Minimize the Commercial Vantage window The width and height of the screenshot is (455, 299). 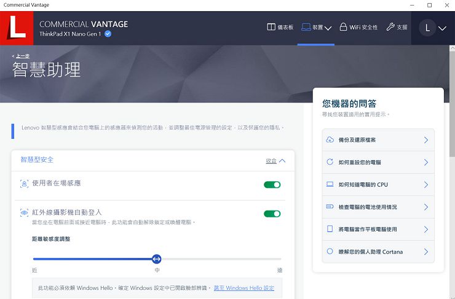[x=413, y=5]
